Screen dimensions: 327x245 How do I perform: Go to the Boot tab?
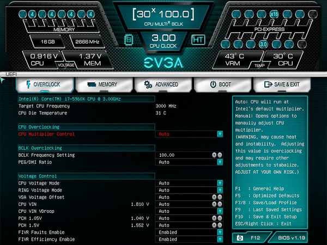click(x=222, y=84)
